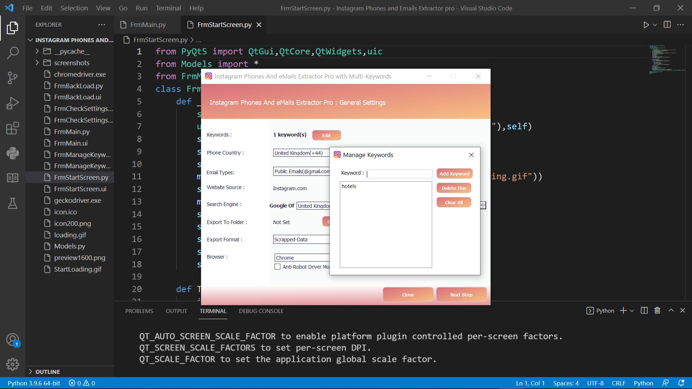Open the Google Of country combo box
The image size is (692, 389).
[x=313, y=206]
